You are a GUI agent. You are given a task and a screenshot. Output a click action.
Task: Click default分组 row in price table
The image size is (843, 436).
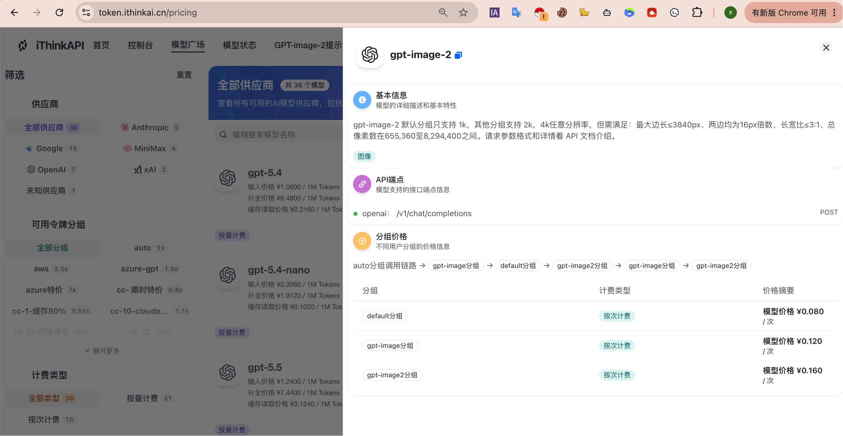pyautogui.click(x=596, y=316)
